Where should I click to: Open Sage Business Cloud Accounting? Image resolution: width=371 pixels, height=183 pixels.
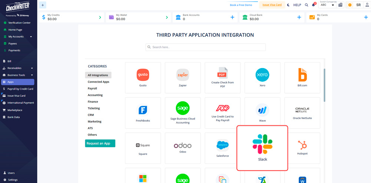[x=183, y=113]
